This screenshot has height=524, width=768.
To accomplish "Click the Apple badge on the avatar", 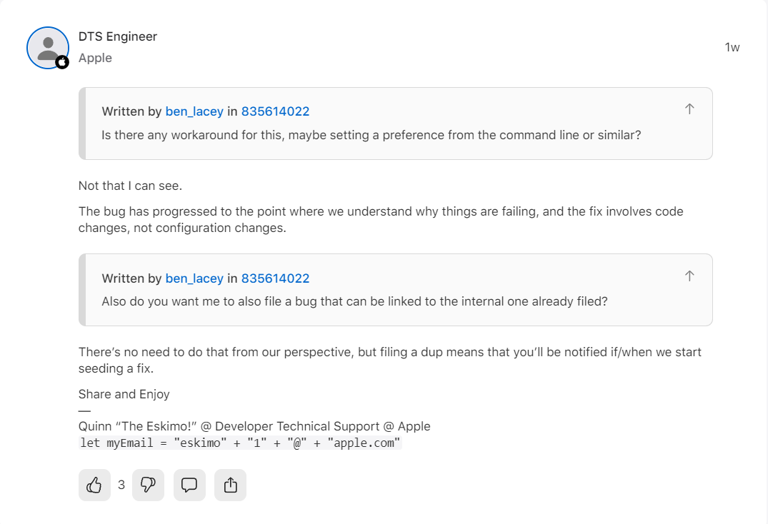I will click(x=61, y=62).
